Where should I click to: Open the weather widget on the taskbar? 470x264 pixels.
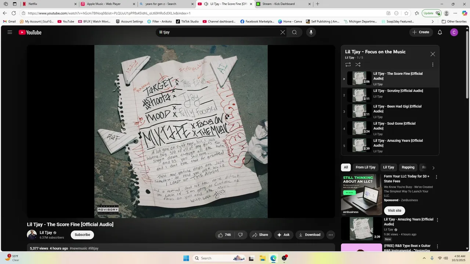(12, 258)
